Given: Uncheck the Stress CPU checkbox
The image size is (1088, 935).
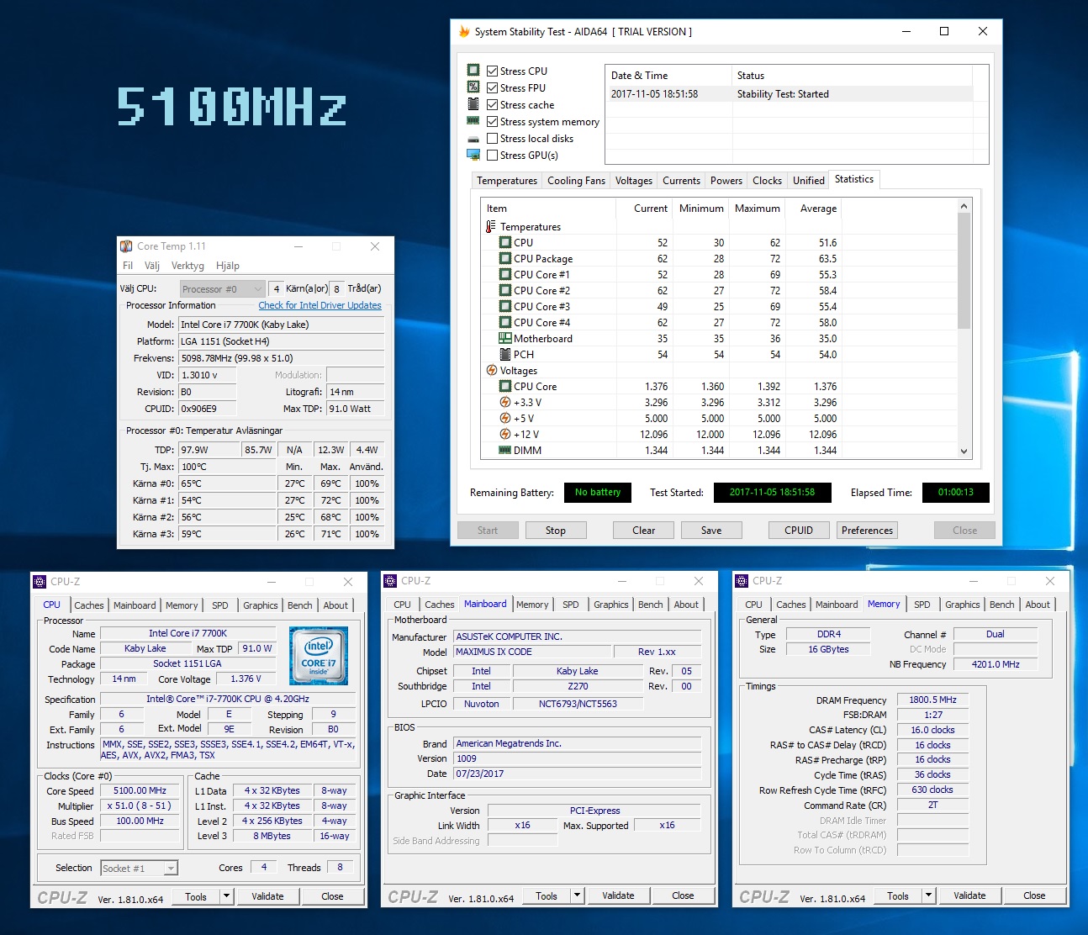Looking at the screenshot, I should [493, 71].
